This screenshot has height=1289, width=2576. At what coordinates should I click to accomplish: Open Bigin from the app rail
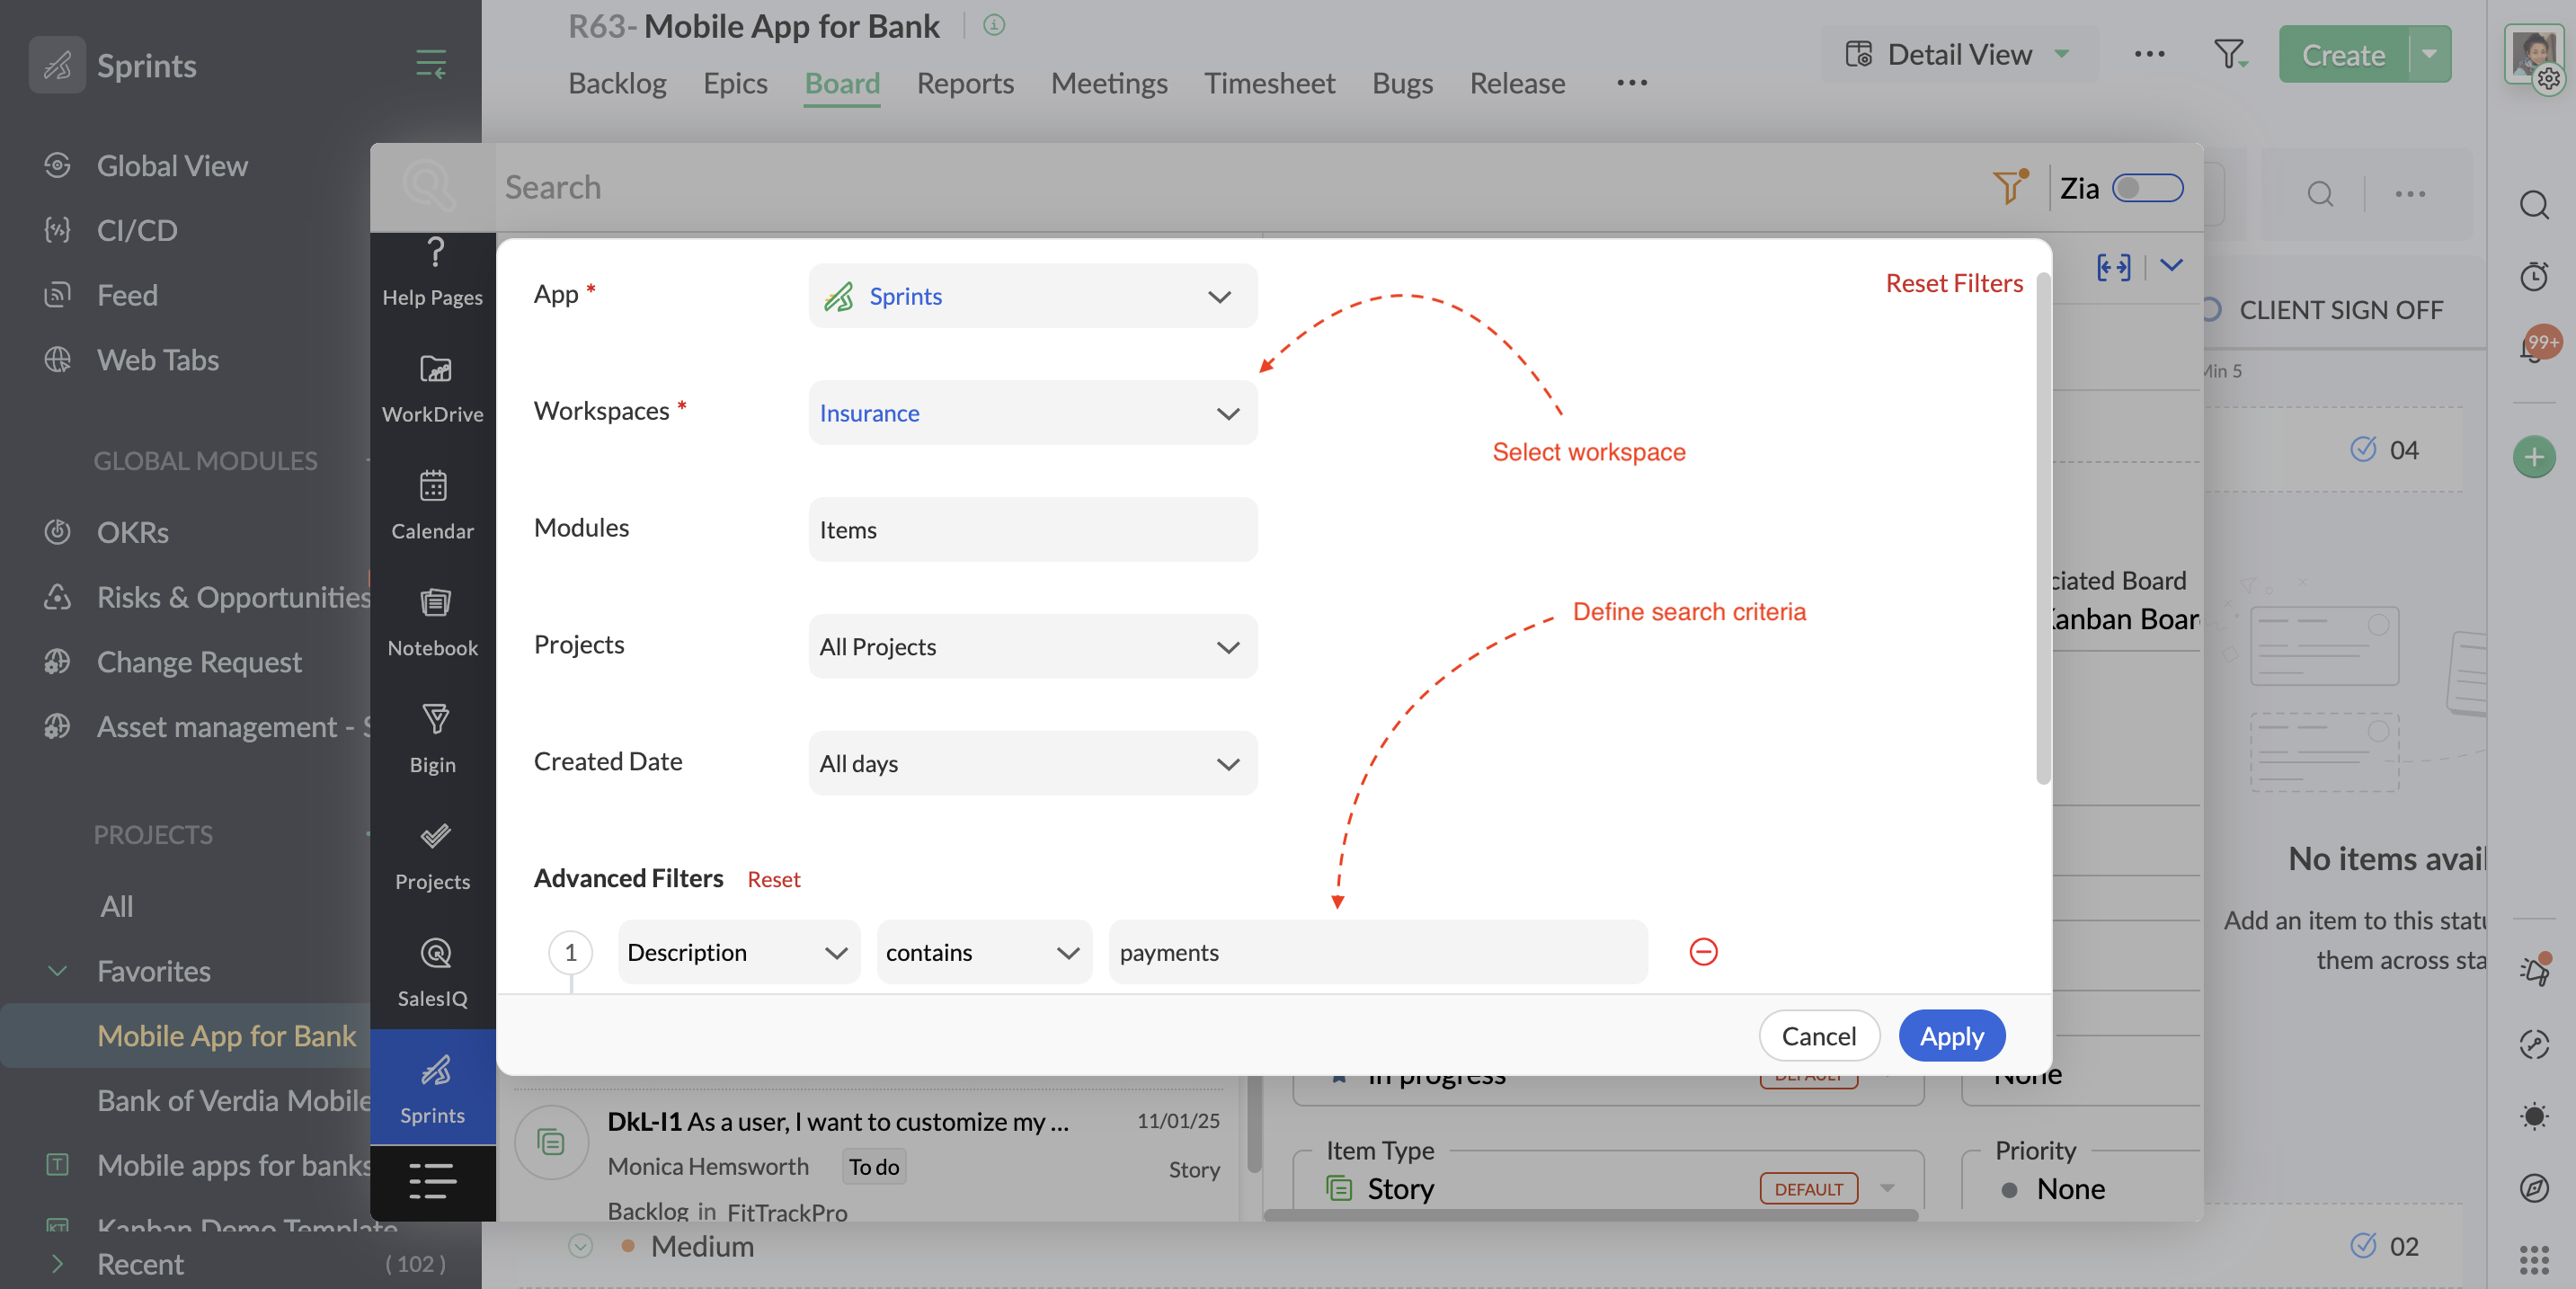pos(432,741)
